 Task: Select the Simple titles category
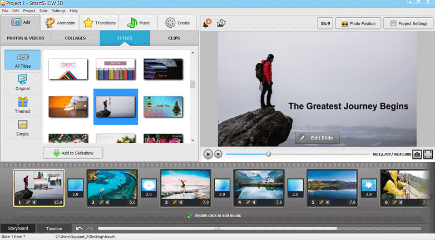click(x=22, y=128)
